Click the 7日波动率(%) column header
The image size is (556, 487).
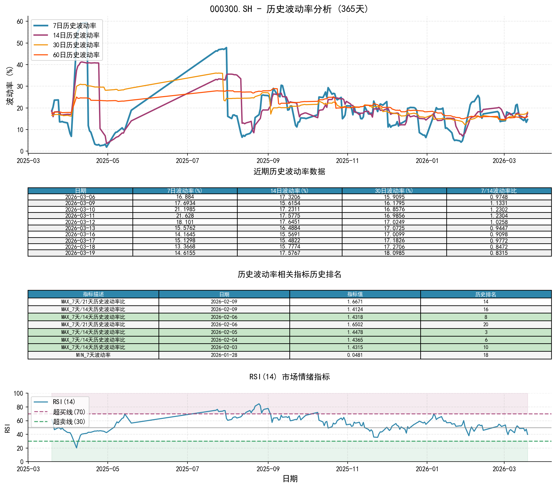(x=185, y=191)
